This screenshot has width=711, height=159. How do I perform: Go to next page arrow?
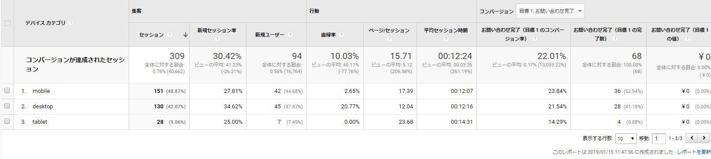pos(704,138)
